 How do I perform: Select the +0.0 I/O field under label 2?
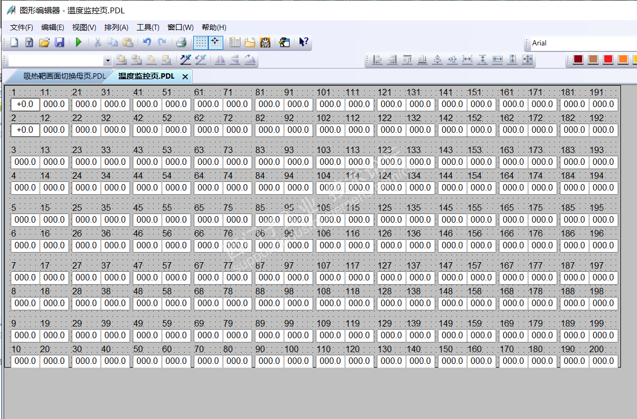click(x=25, y=130)
